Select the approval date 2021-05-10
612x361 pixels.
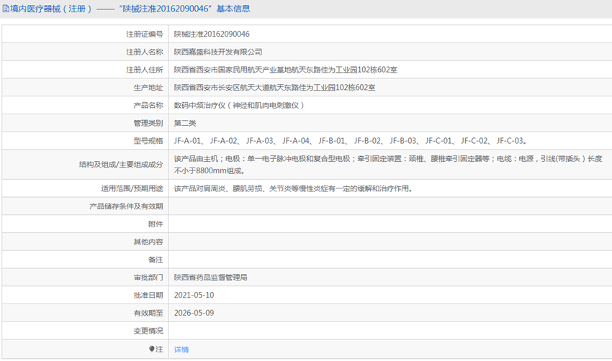tap(194, 296)
